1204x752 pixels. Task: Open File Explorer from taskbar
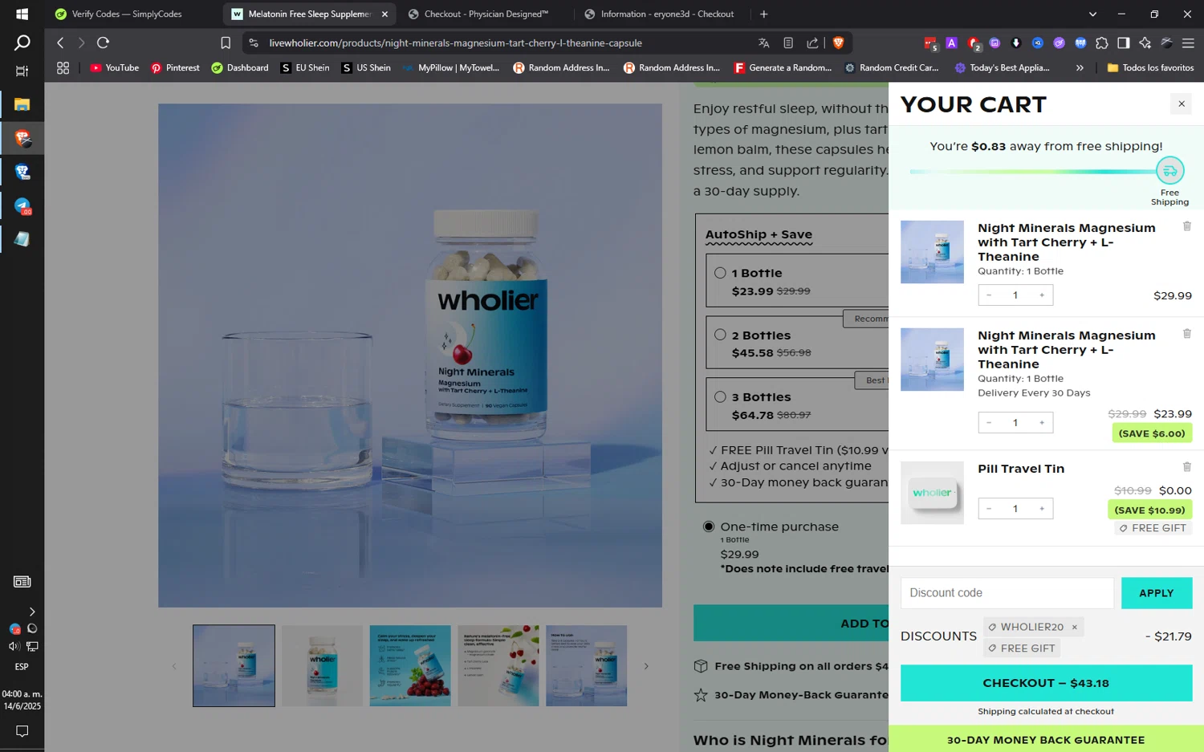point(22,104)
